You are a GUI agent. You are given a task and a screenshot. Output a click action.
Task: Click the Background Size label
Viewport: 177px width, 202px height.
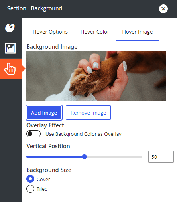point(49,170)
